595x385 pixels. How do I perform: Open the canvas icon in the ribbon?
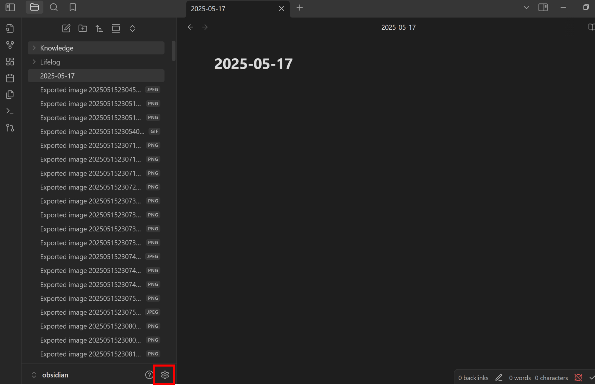point(10,61)
